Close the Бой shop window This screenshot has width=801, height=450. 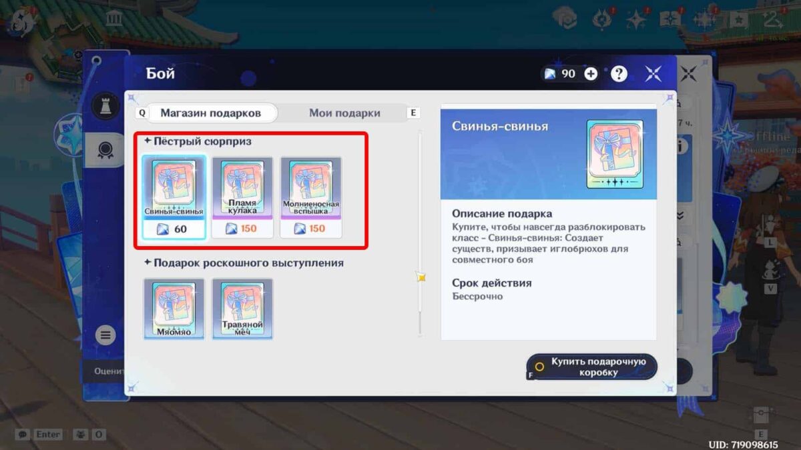653,74
